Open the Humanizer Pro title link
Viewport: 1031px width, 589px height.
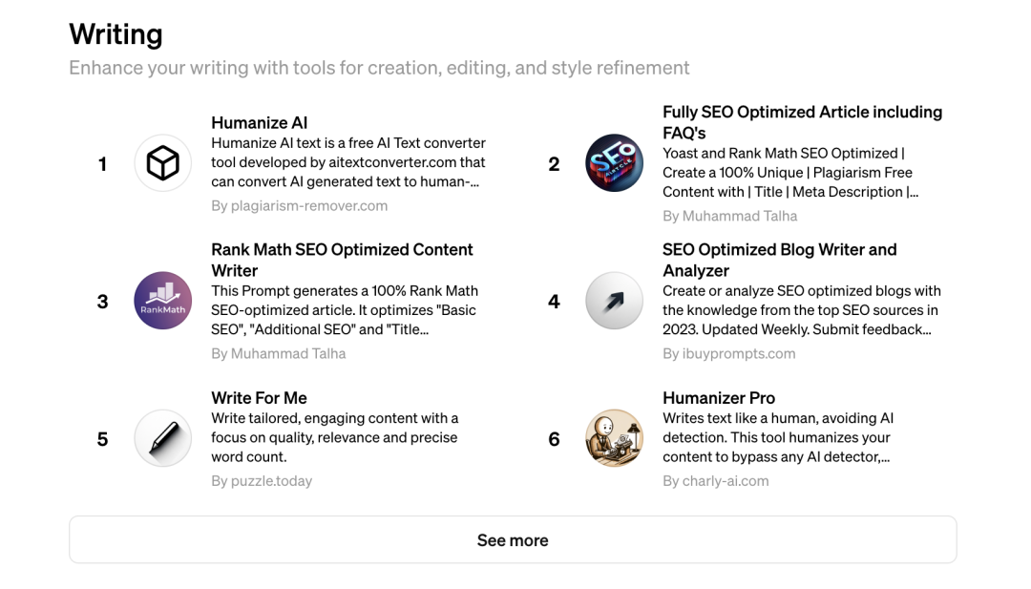tap(719, 398)
